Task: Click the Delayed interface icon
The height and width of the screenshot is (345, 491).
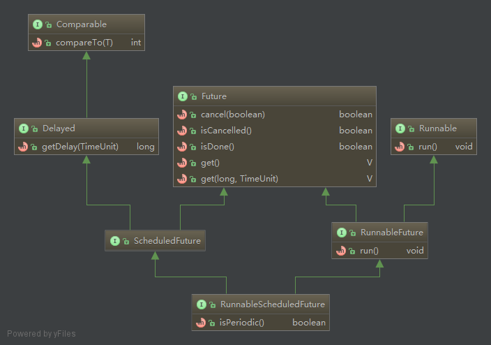Action: click(24, 129)
